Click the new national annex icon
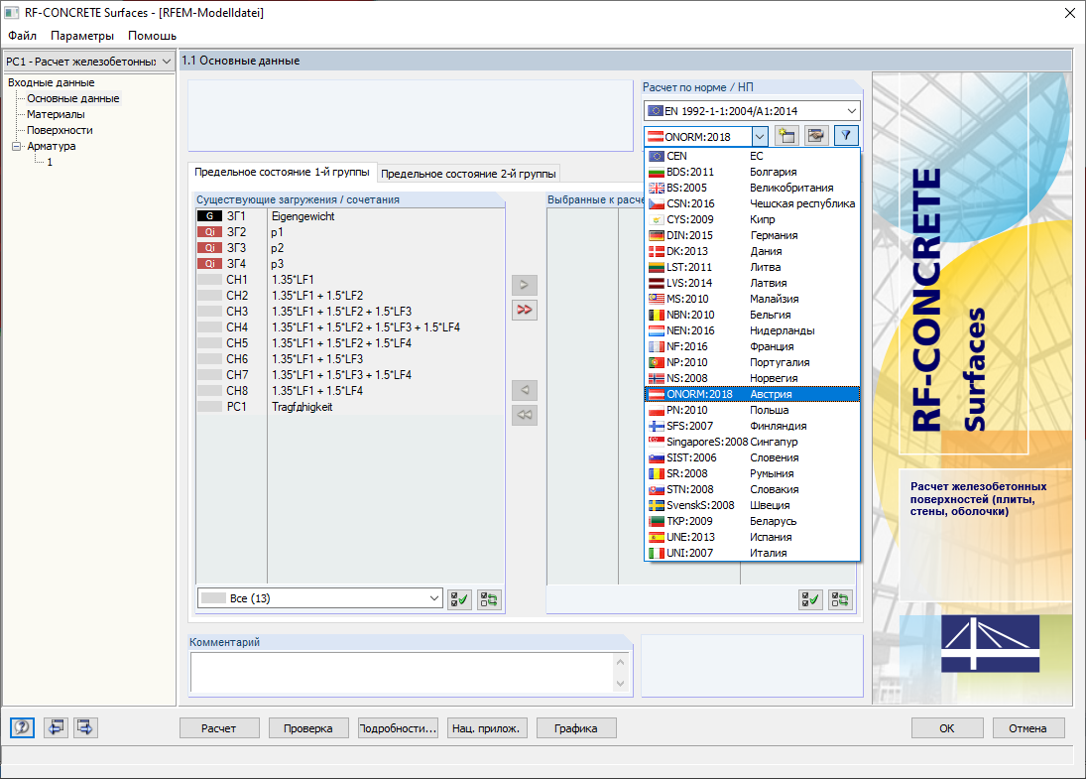This screenshot has height=779, width=1086. point(786,136)
